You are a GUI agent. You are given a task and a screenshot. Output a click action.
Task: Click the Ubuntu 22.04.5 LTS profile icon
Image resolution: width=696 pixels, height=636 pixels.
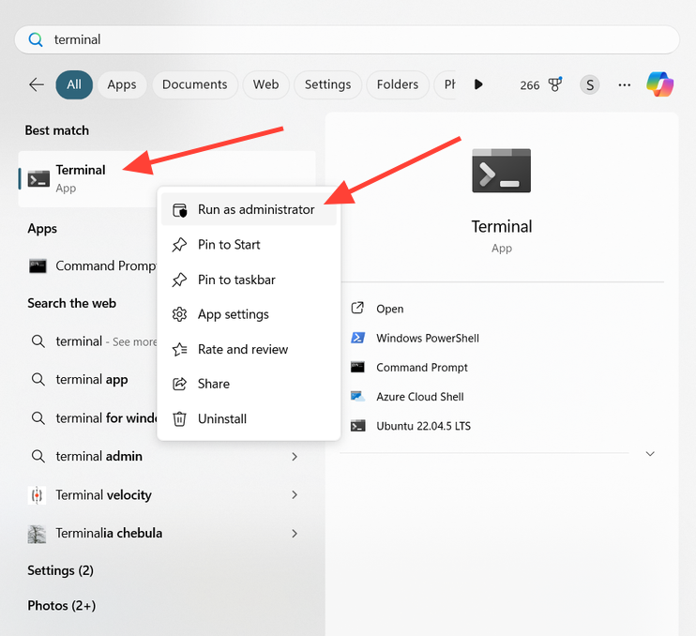coord(357,426)
